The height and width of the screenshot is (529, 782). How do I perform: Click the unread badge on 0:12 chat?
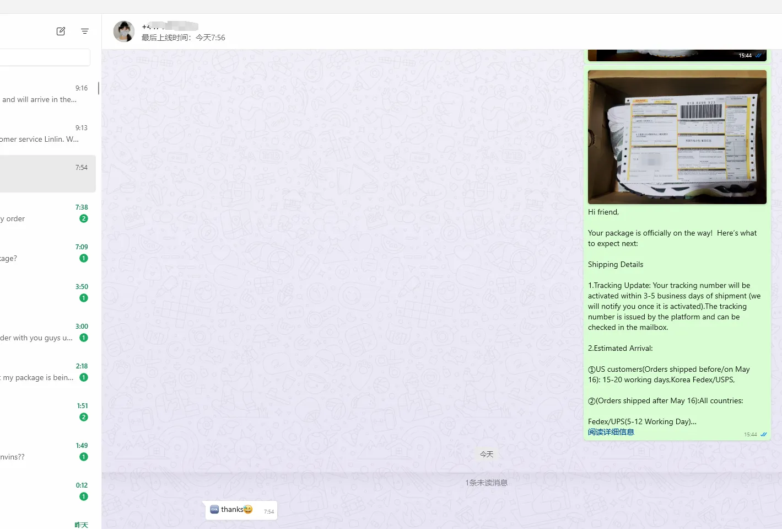pyautogui.click(x=84, y=496)
